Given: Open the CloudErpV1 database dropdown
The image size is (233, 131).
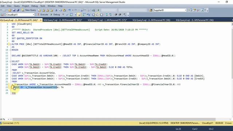Looking at the screenshot, I should tap(33, 15).
